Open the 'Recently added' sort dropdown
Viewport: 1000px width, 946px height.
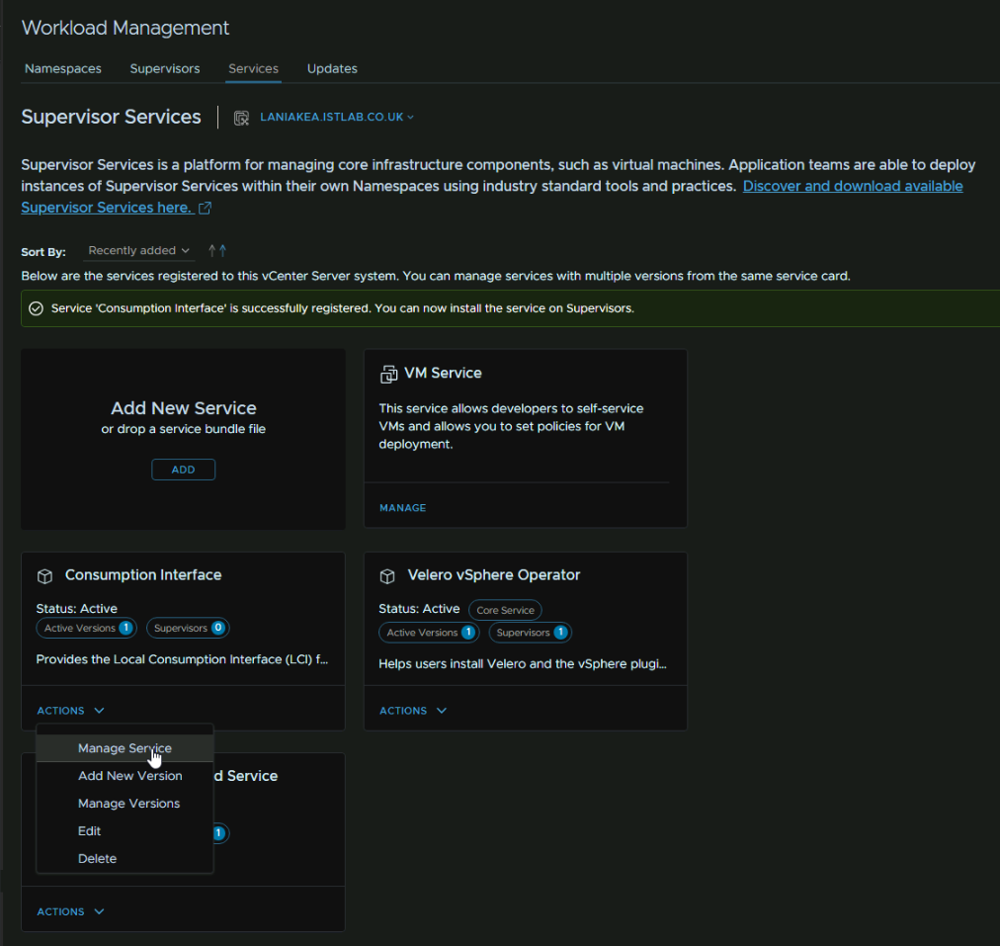[138, 251]
